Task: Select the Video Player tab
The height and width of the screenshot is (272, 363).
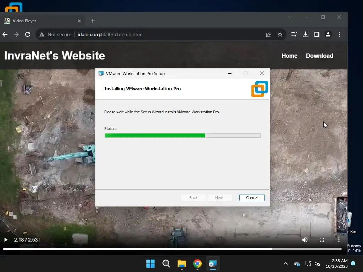Action: click(x=43, y=21)
